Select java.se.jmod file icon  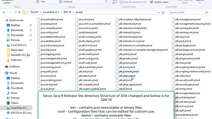point(38,89)
